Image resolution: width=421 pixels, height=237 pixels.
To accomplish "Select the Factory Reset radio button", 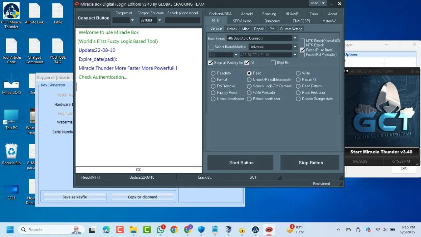I will [x=213, y=93].
